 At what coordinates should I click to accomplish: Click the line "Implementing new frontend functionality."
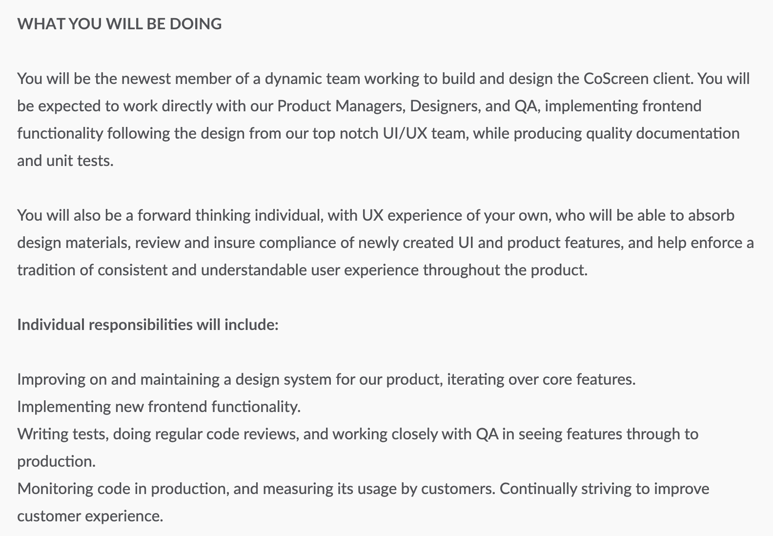coord(159,407)
